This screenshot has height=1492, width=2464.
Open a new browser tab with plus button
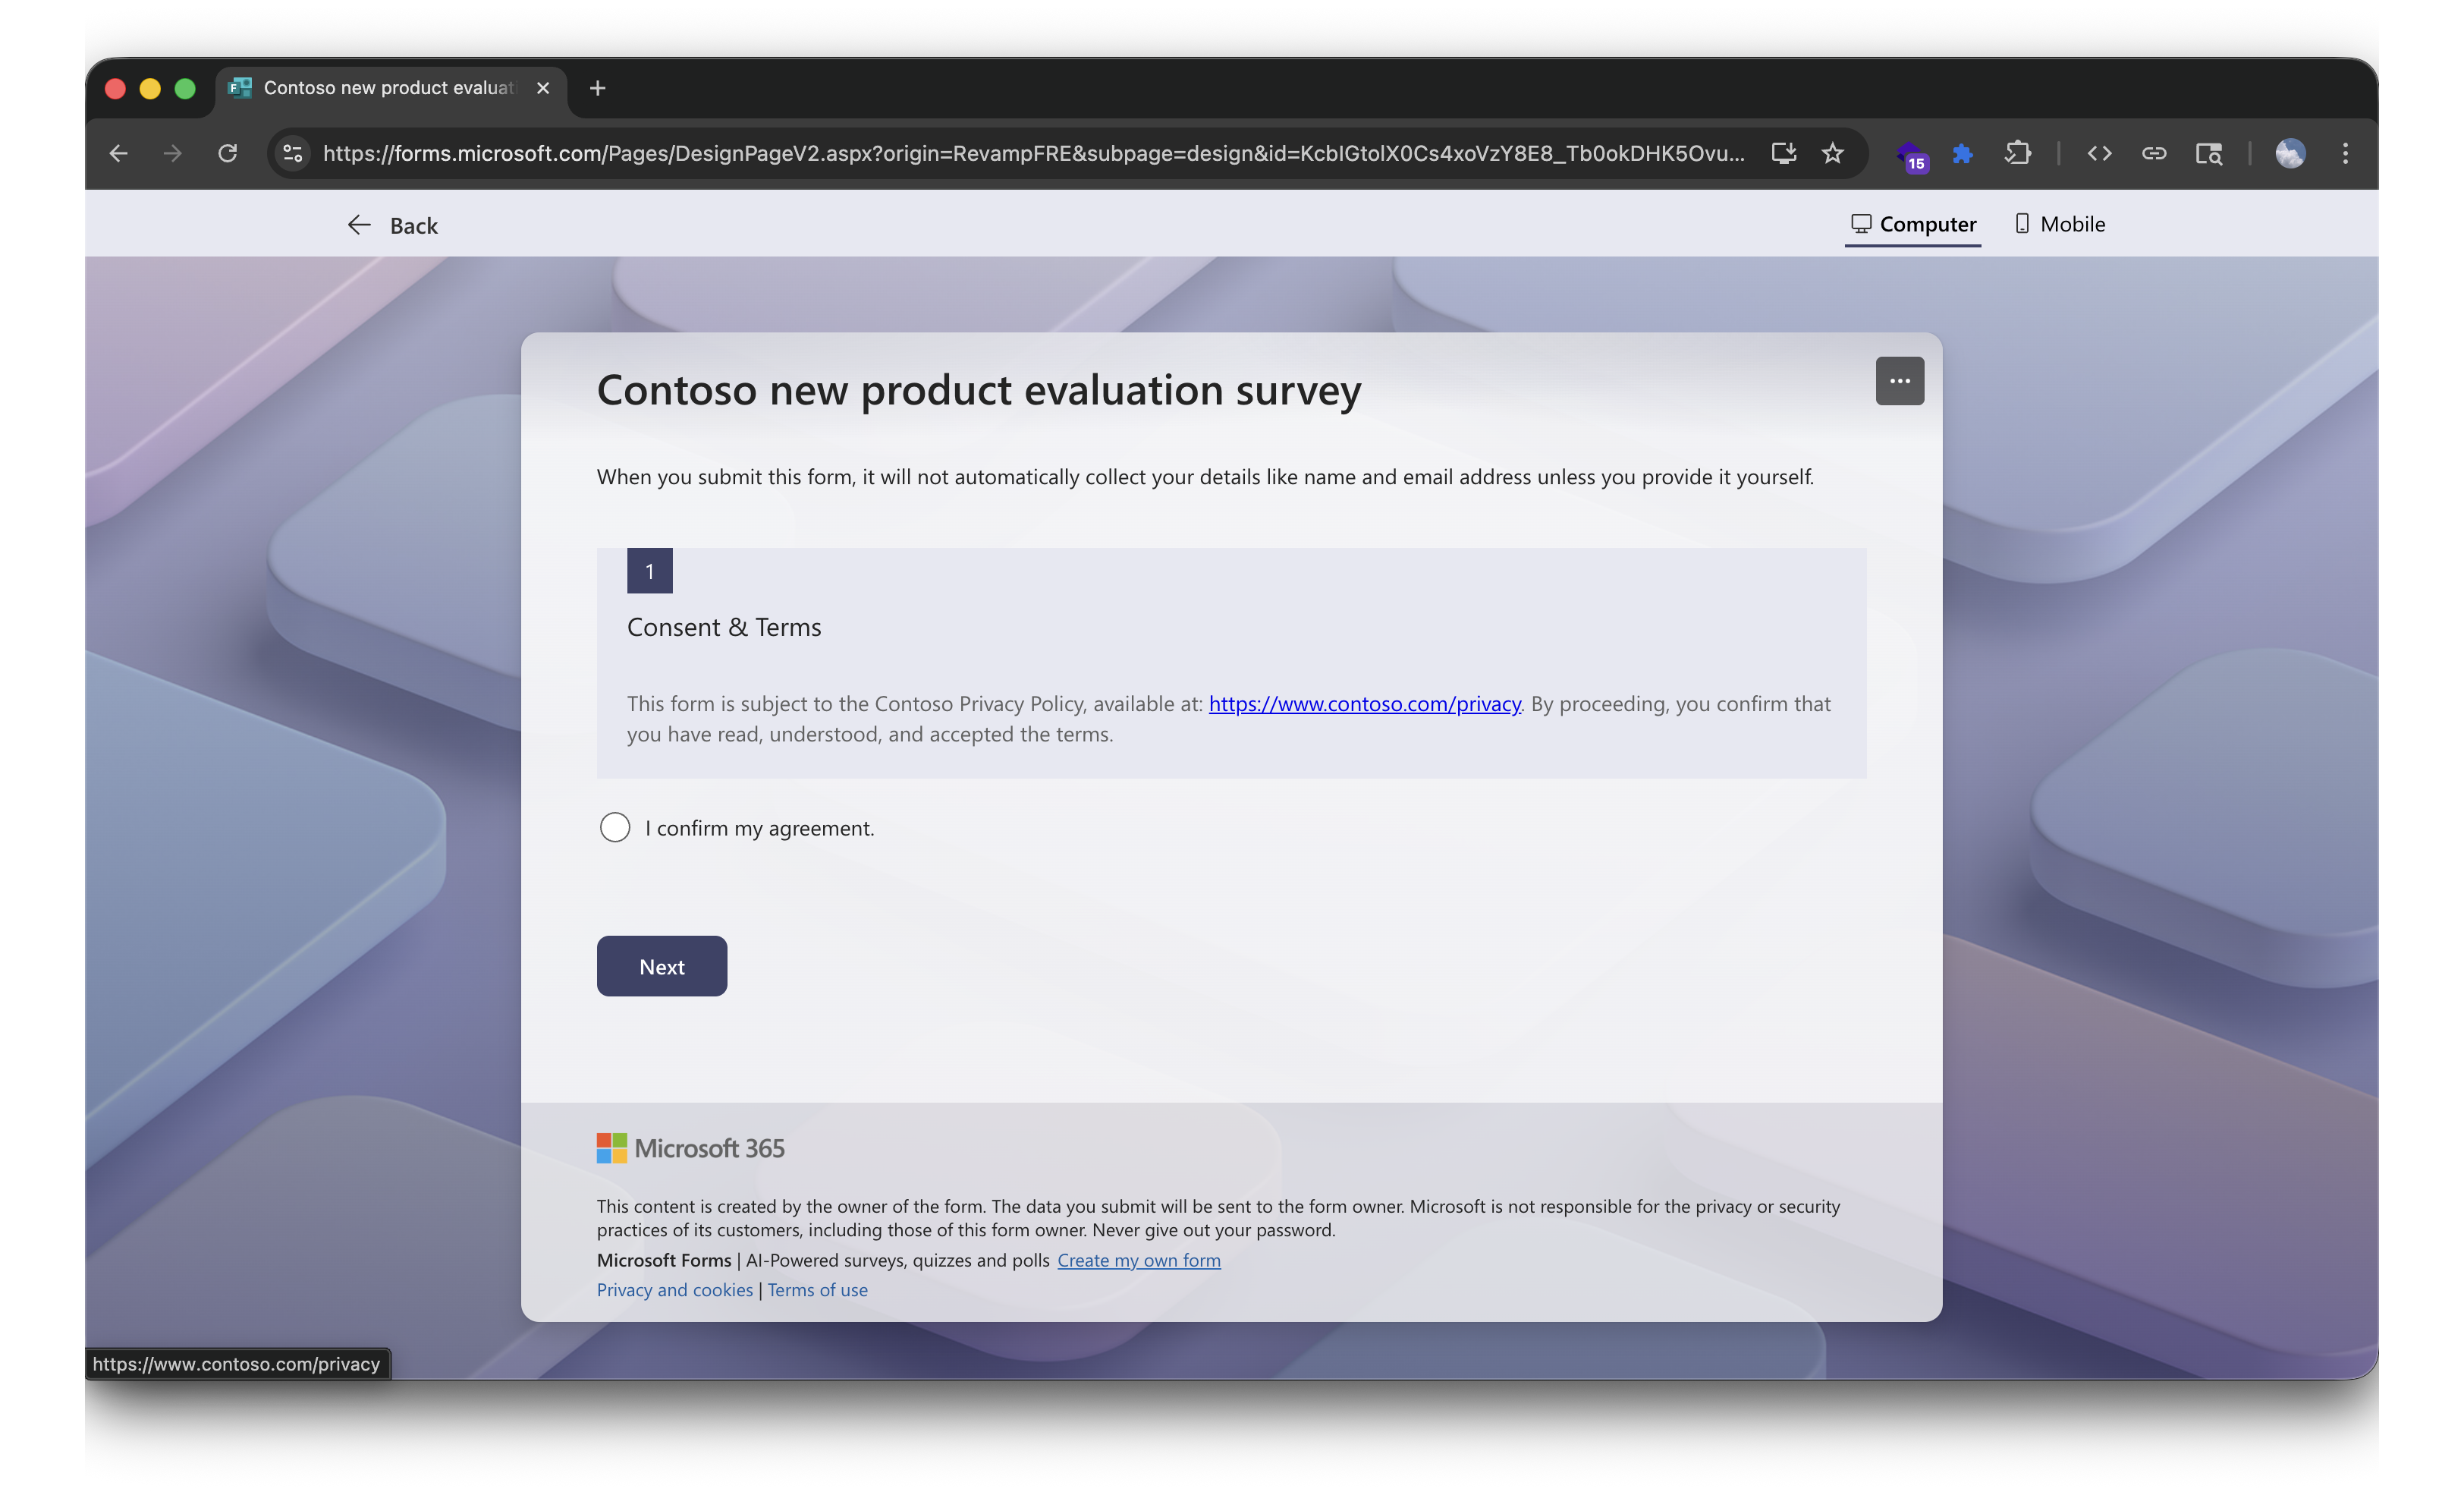[596, 88]
